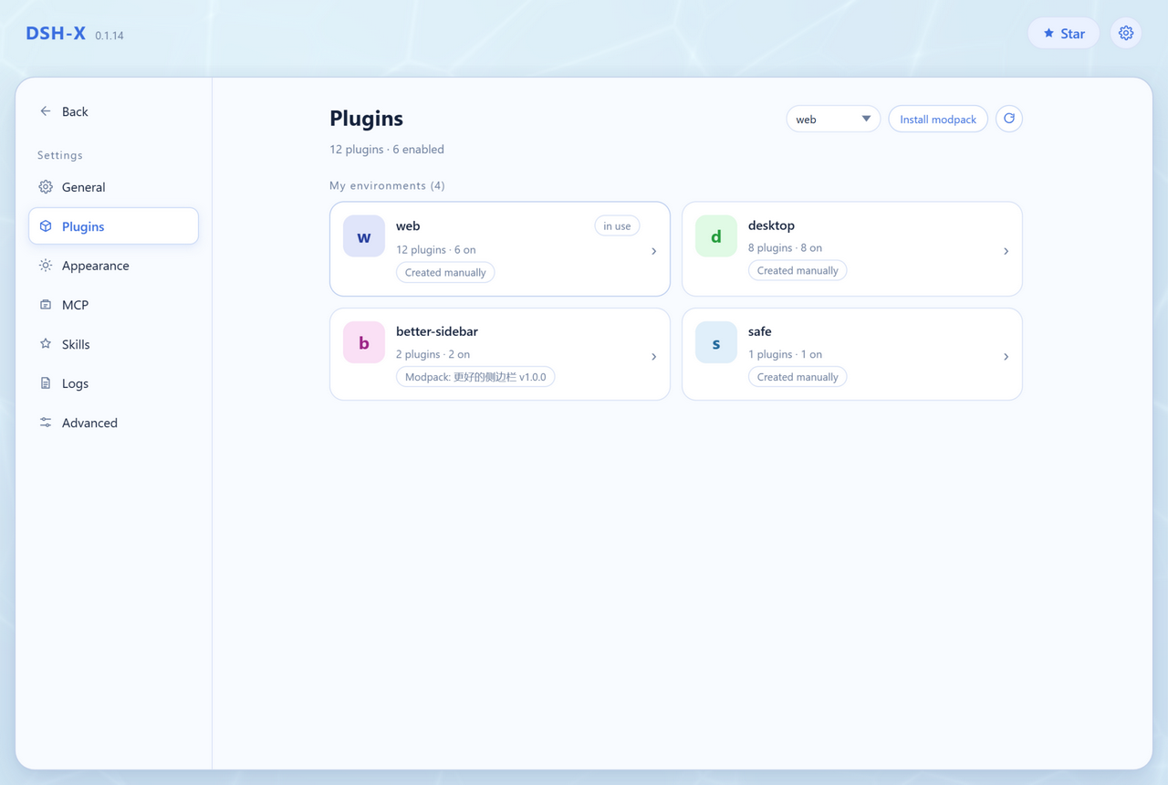This screenshot has width=1168, height=785.
Task: Click the '2 plugins · 2 on' text
Action: click(x=433, y=354)
